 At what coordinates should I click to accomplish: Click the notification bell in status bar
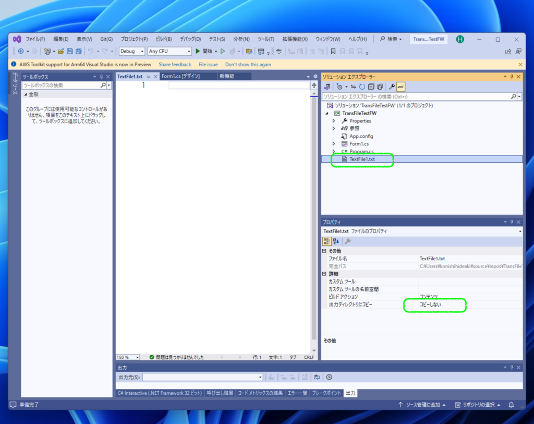[x=511, y=405]
